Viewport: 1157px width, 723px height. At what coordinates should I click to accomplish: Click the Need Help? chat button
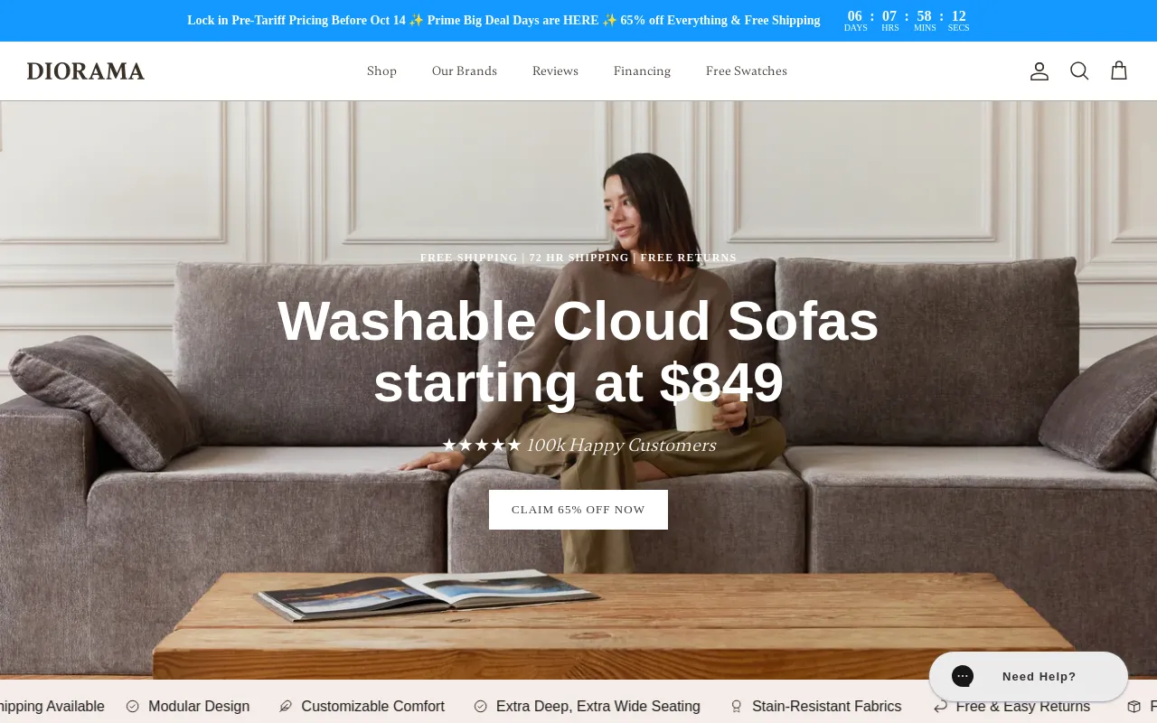coord(1029,676)
